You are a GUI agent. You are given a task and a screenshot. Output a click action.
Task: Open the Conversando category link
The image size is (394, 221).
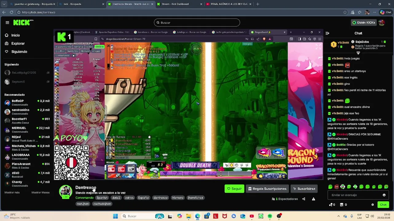[x=84, y=198]
